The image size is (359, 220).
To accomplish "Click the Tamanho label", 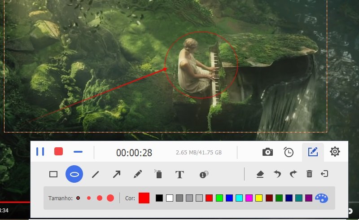I will [61, 198].
